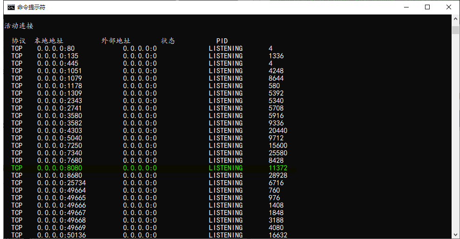Click the PID value 9712
460x239 pixels.
click(276, 138)
